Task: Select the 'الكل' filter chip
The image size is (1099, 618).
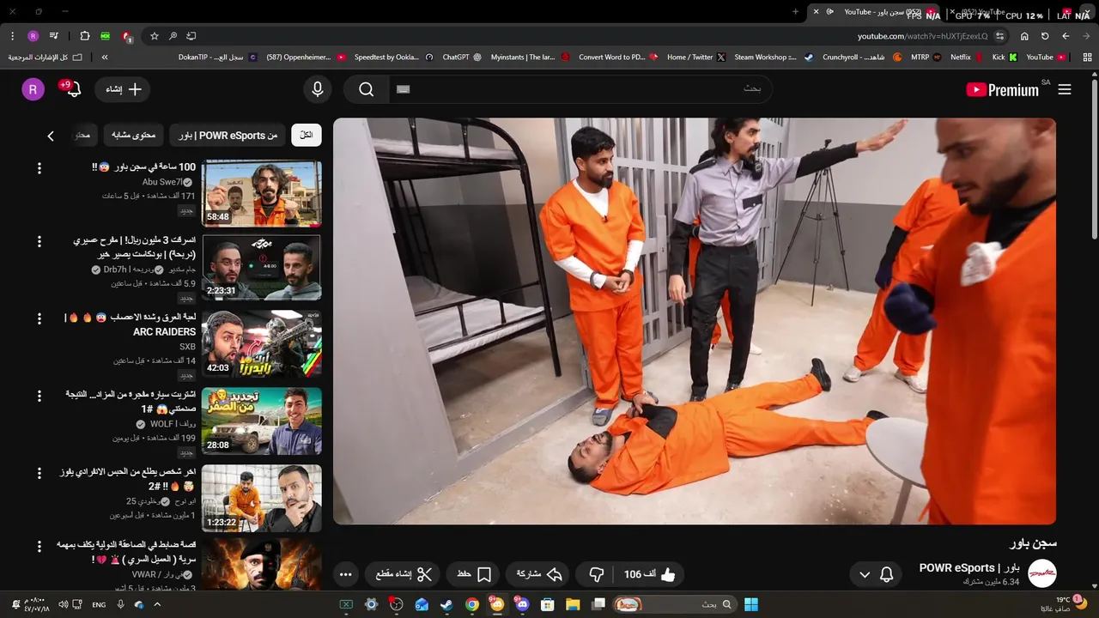Action: coord(307,136)
